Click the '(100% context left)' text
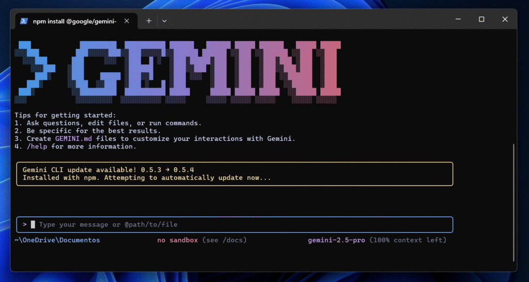529x282 pixels. coord(408,240)
